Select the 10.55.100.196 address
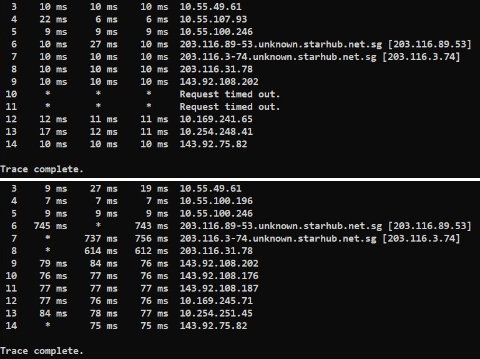 coord(216,201)
